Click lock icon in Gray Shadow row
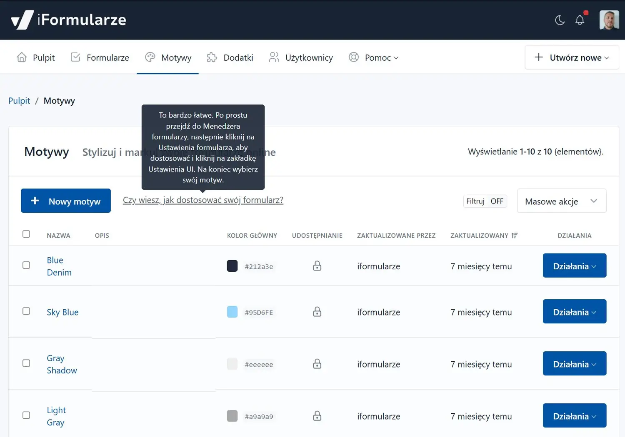Image resolution: width=625 pixels, height=437 pixels. (317, 364)
